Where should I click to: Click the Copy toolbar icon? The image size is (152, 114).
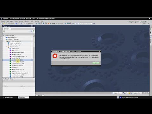[21, 23]
